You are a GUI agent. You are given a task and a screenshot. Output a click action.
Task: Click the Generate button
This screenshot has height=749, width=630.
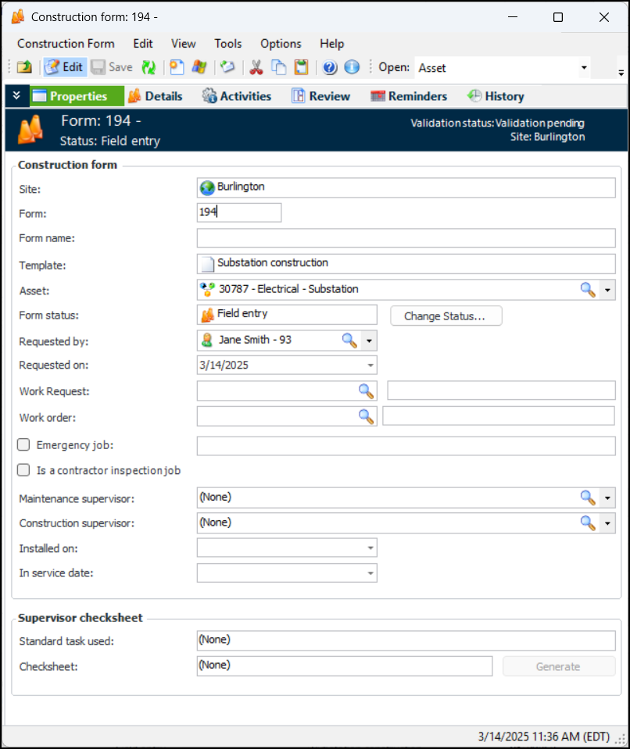(559, 666)
